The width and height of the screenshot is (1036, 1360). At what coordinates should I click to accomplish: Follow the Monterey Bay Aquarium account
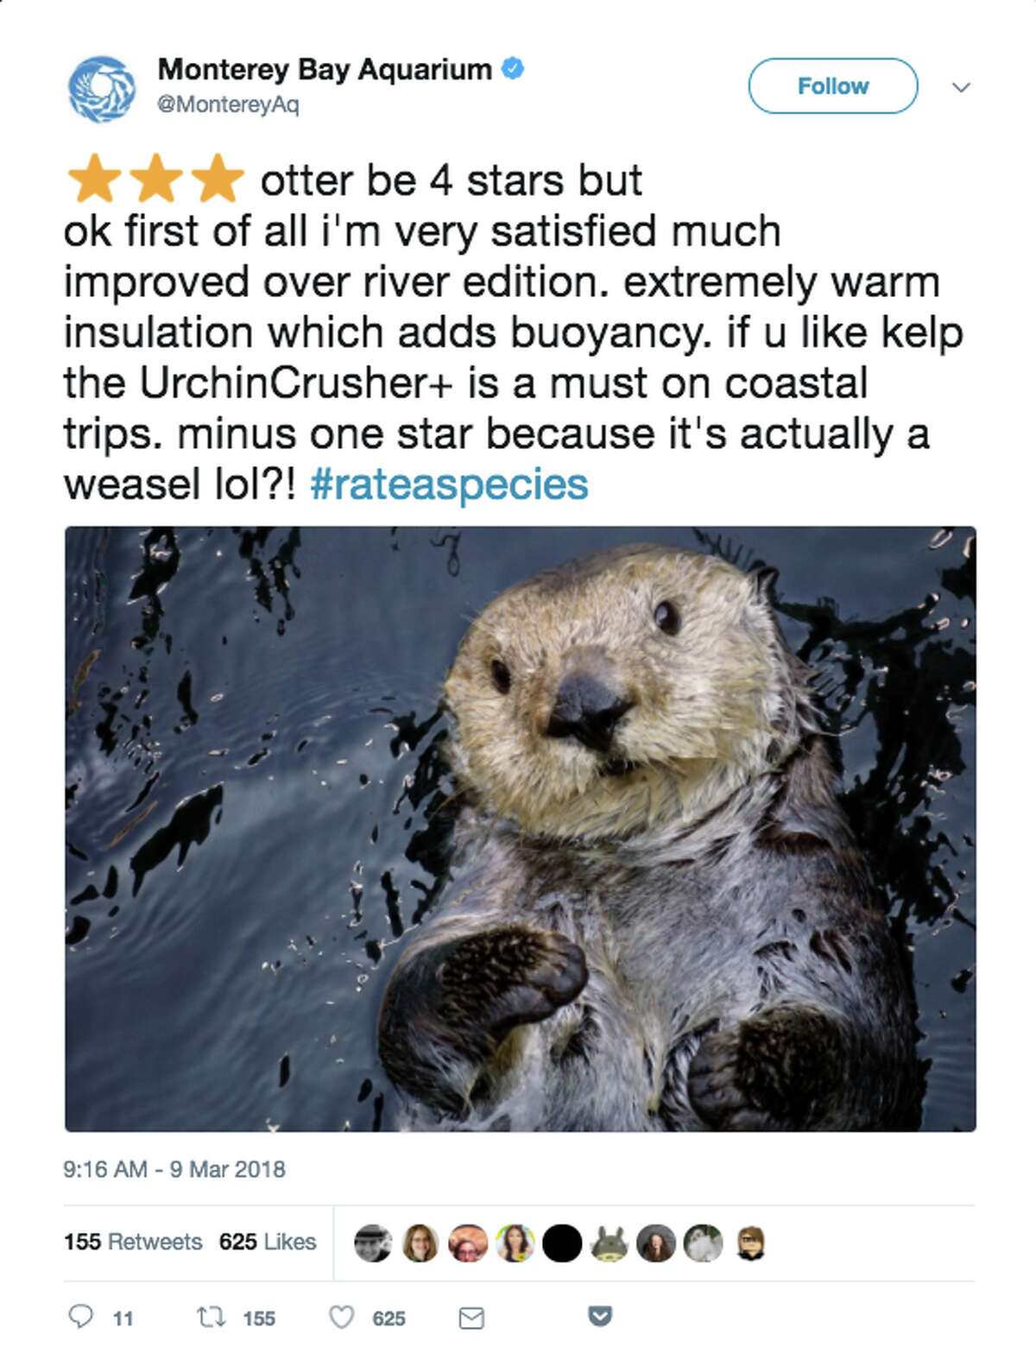833,85
